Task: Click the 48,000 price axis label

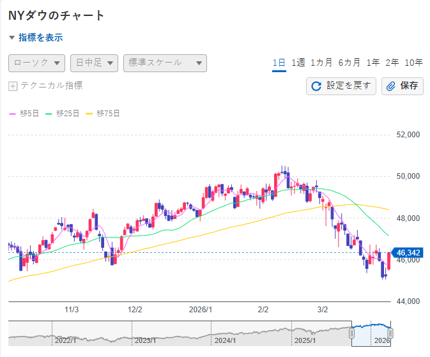Action: pos(408,218)
